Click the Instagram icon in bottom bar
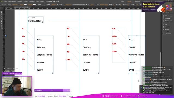This screenshot has width=174, height=98. click(x=103, y=96)
